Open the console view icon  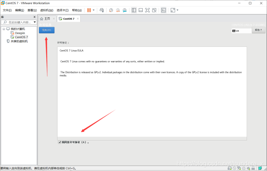point(164,10)
